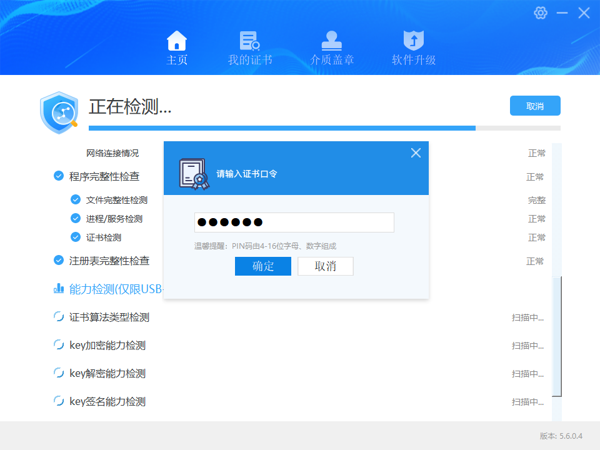Image resolution: width=600 pixels, height=450 pixels.
Task: Select the key签名能力检测 item
Action: click(107, 401)
